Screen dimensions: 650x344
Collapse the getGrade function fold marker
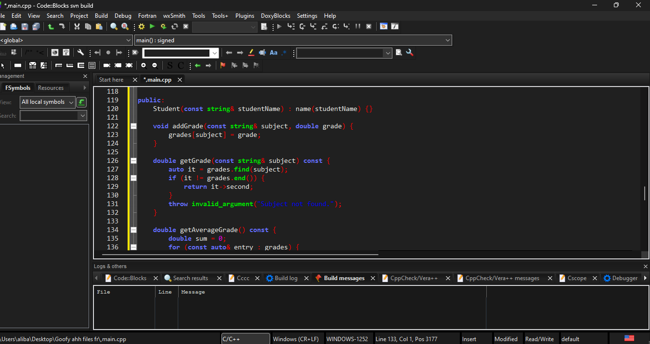click(x=133, y=160)
